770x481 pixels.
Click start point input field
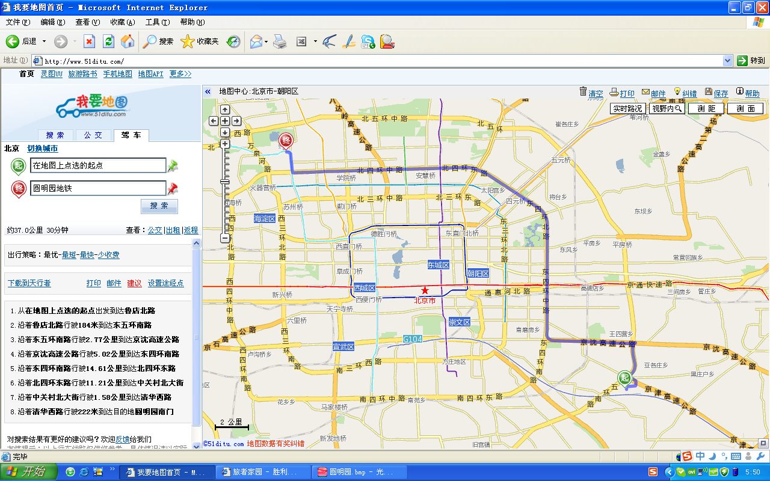98,165
